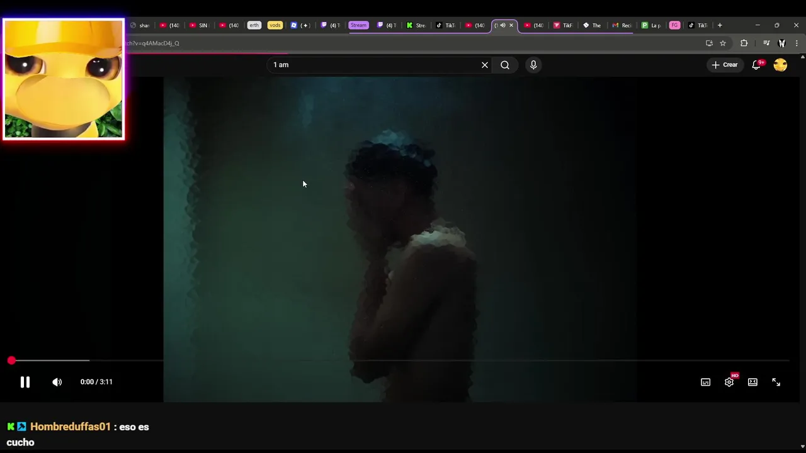Open the Chrome profile avatar

coord(782,43)
